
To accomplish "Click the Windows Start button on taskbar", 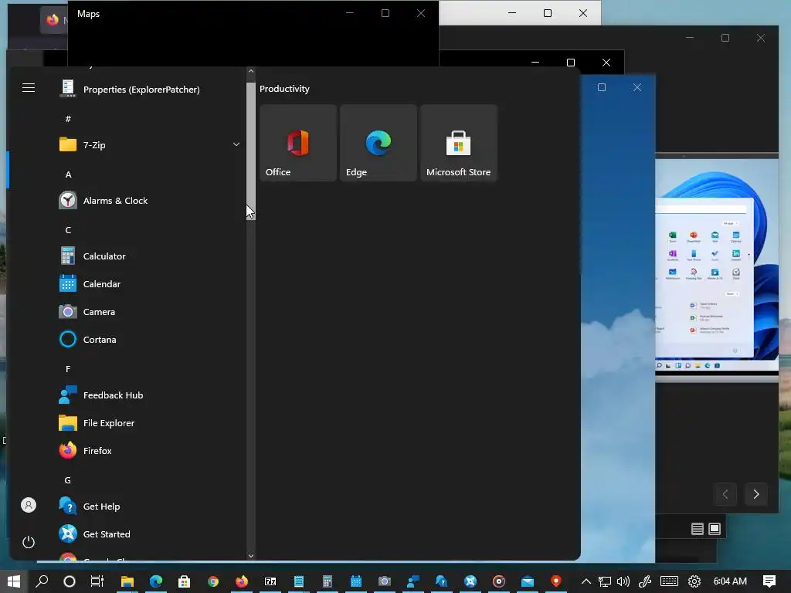I will (x=14, y=581).
